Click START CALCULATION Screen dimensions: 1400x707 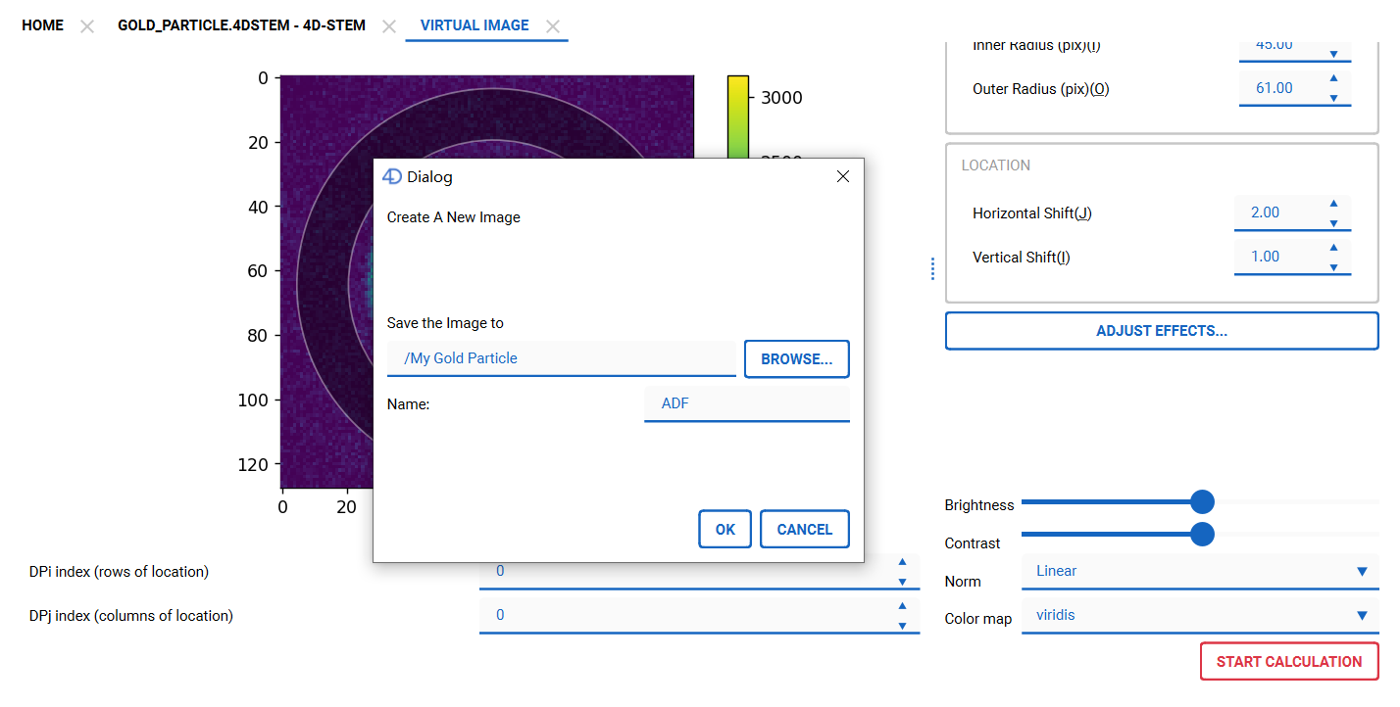pyautogui.click(x=1289, y=661)
